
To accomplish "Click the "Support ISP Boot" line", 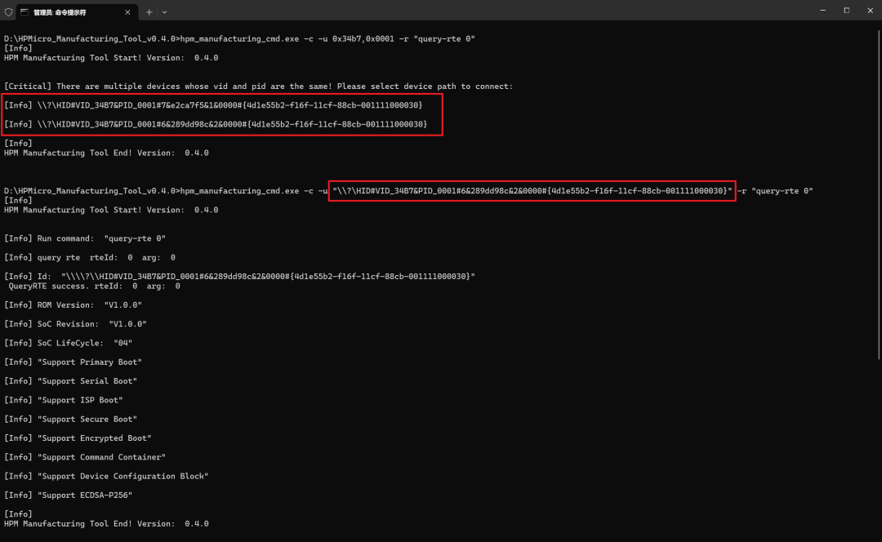I will 64,400.
